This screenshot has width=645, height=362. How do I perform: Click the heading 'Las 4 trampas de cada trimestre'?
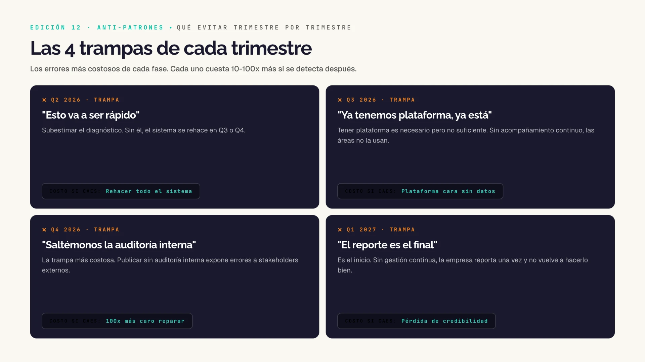click(171, 48)
